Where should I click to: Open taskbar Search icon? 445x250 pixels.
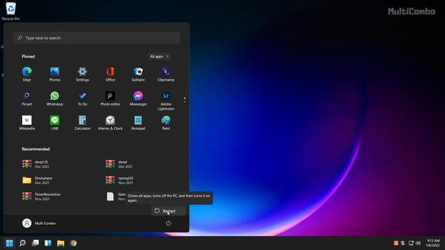pyautogui.click(x=22, y=243)
